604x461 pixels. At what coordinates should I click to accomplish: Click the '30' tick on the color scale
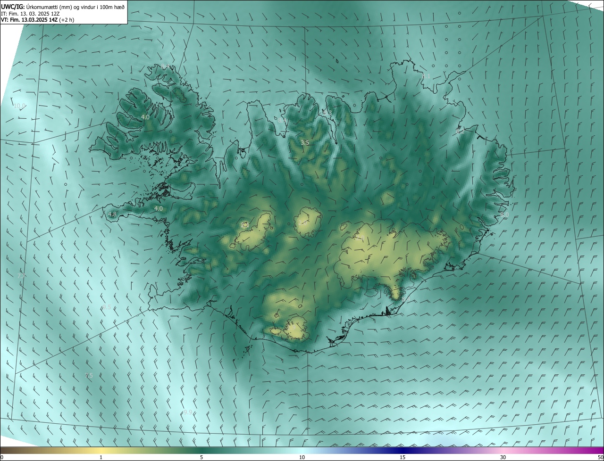pyautogui.click(x=503, y=457)
